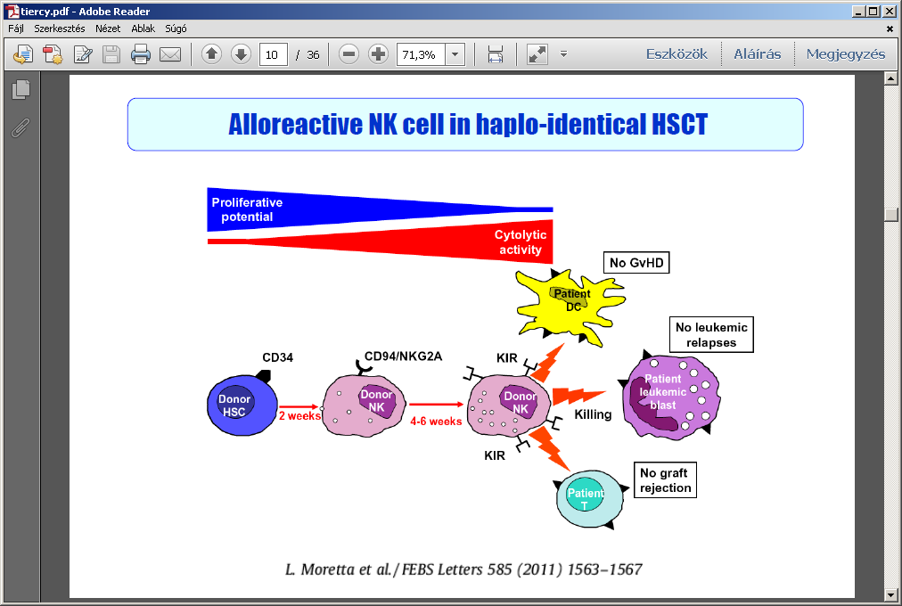Open the Súgó menu
Image resolution: width=902 pixels, height=606 pixels.
click(x=176, y=29)
